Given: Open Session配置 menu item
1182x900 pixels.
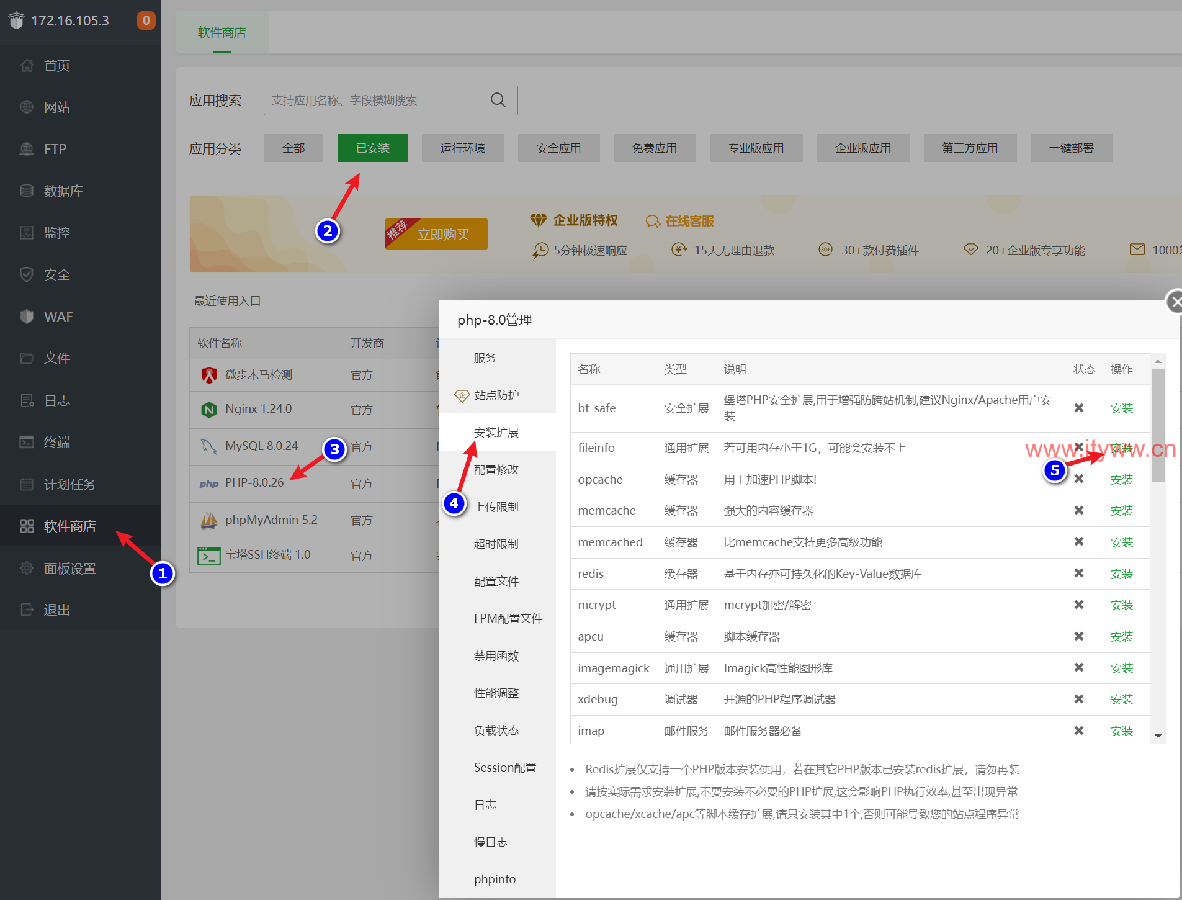Looking at the screenshot, I should [x=497, y=768].
